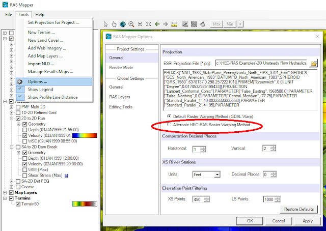
Task: Click the Options gear icon in menu
Action: point(20,81)
